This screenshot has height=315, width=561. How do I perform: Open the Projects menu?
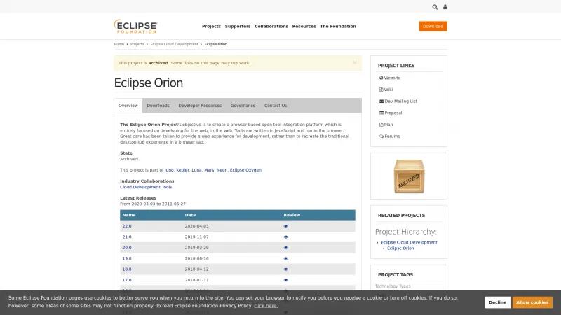(x=211, y=26)
